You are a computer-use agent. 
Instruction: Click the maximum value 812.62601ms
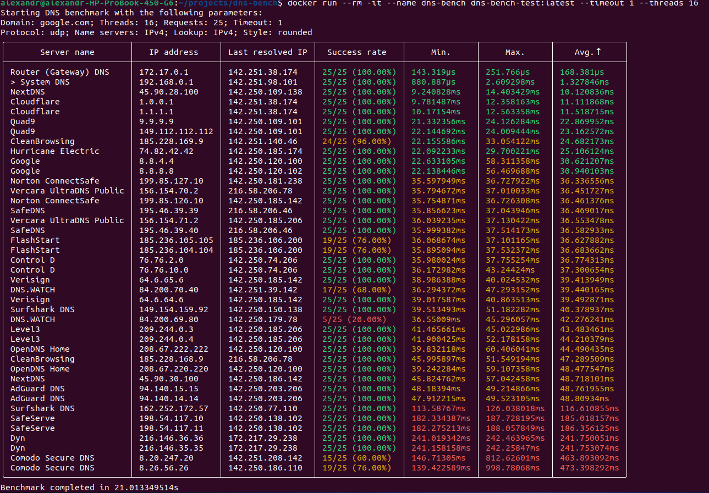coord(513,458)
